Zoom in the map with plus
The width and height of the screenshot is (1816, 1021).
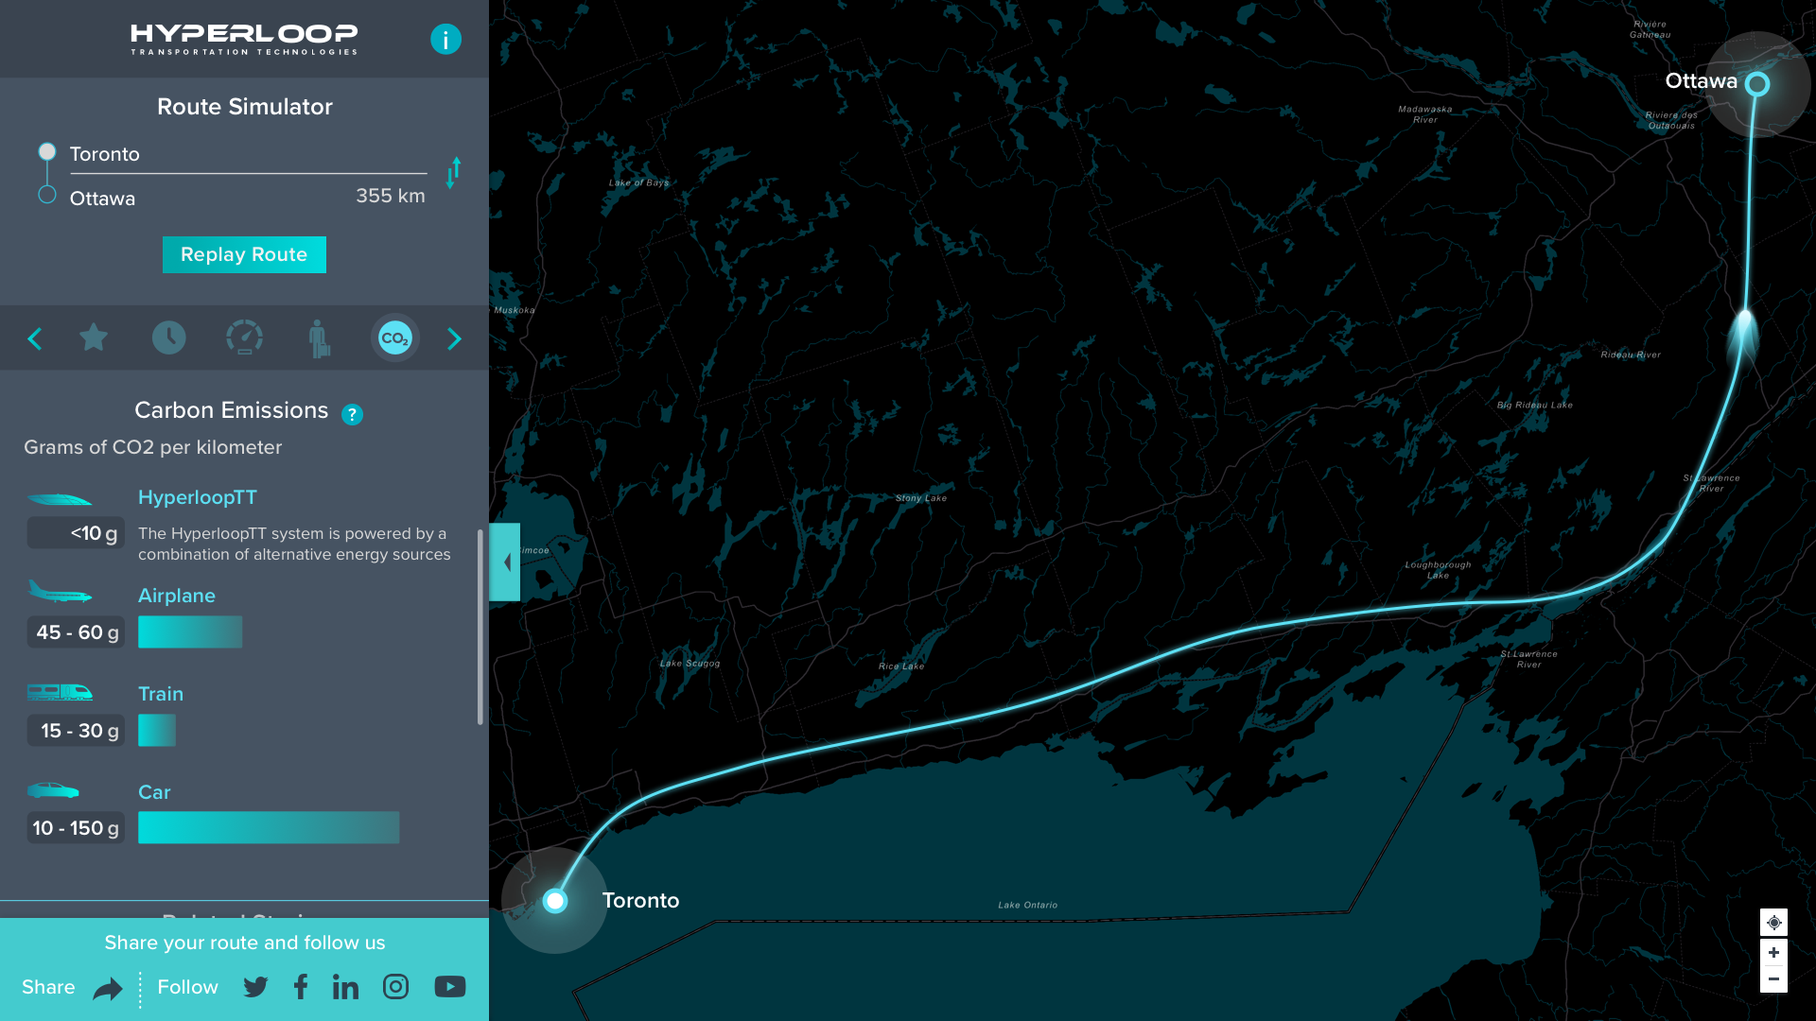coord(1773,953)
